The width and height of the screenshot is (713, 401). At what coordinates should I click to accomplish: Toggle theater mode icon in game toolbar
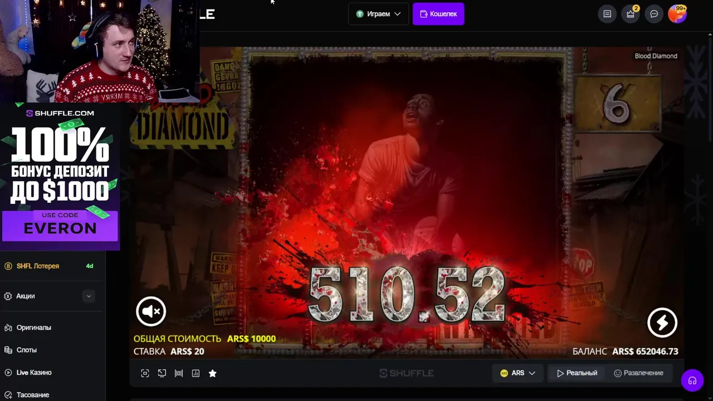tap(179, 373)
